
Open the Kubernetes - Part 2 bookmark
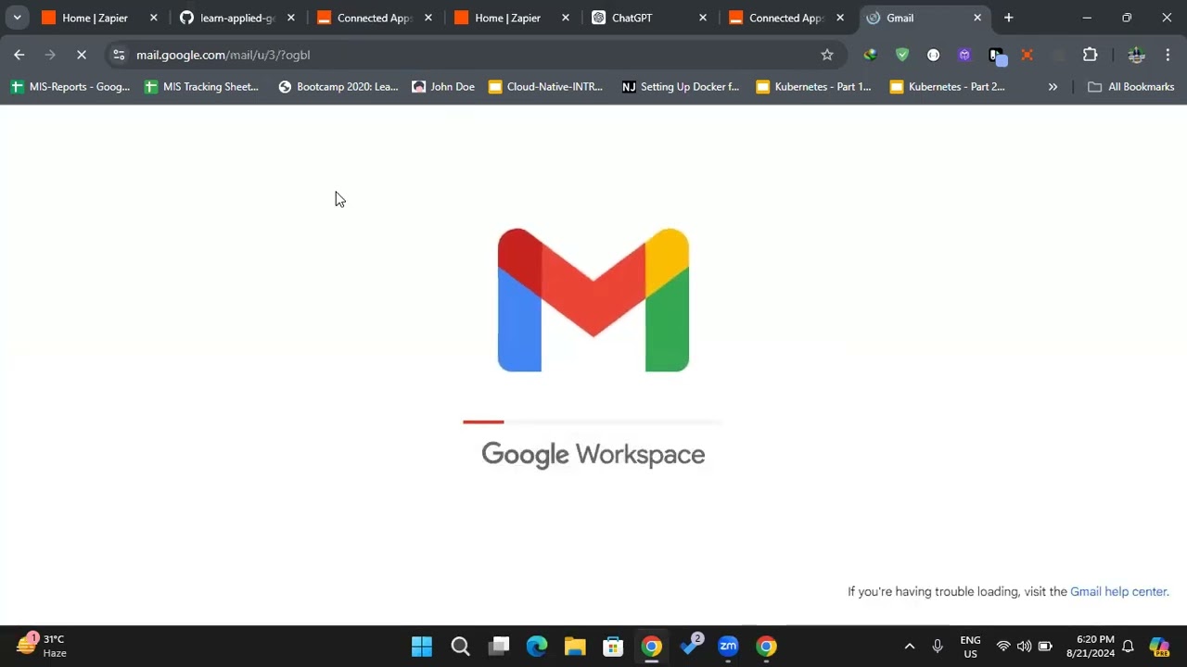click(x=948, y=87)
